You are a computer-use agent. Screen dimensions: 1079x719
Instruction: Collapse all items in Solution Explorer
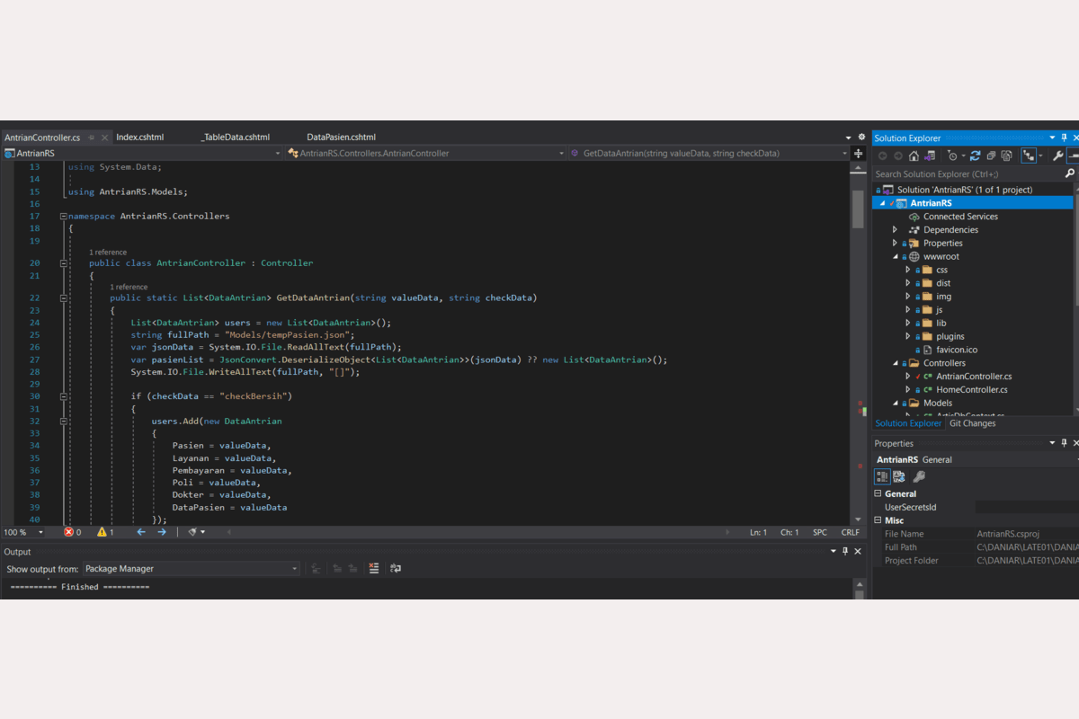(991, 155)
